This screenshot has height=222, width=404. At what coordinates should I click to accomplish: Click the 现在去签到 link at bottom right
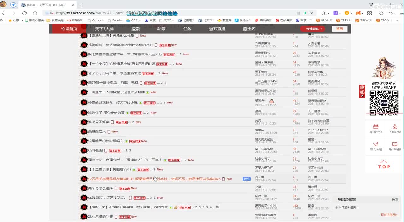[x=388, y=214]
